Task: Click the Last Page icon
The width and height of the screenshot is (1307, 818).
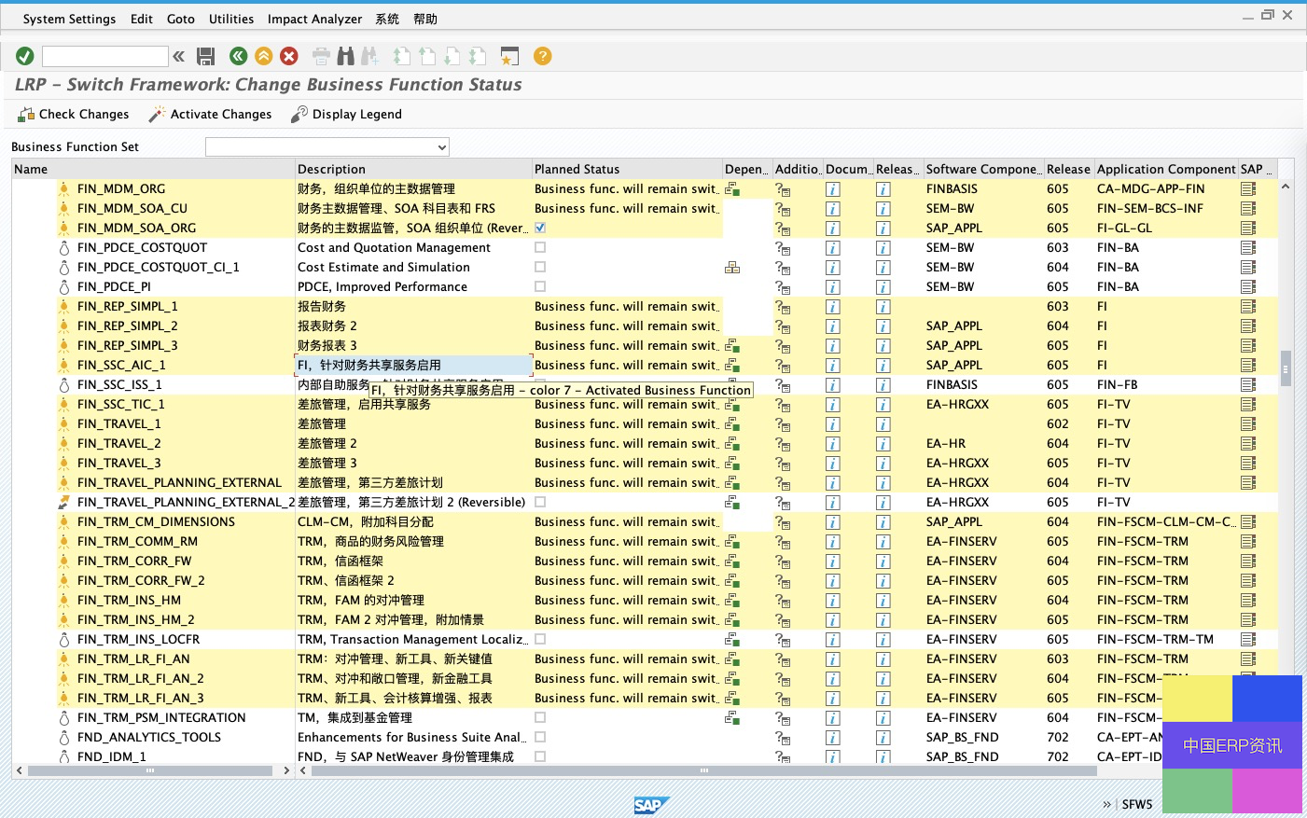Action: pyautogui.click(x=477, y=56)
